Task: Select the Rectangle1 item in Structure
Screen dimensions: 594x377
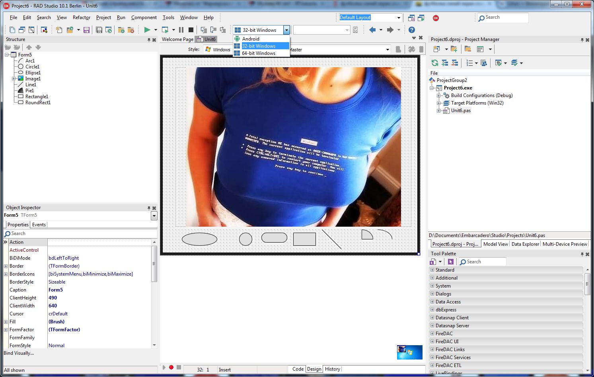Action: click(x=37, y=97)
